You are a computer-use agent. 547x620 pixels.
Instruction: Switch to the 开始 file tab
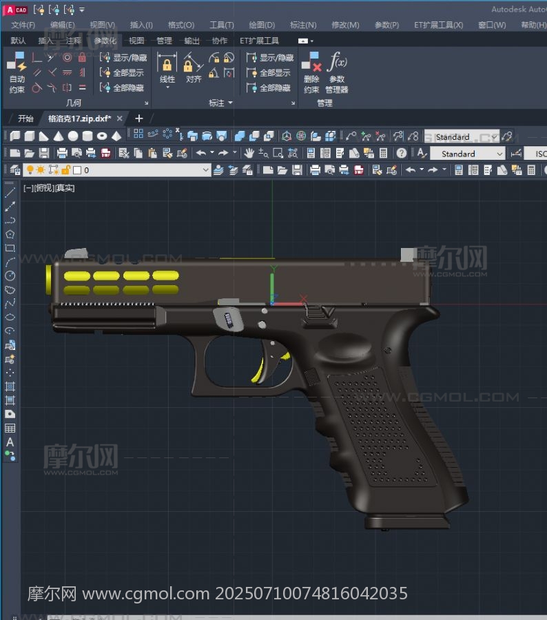(x=25, y=118)
